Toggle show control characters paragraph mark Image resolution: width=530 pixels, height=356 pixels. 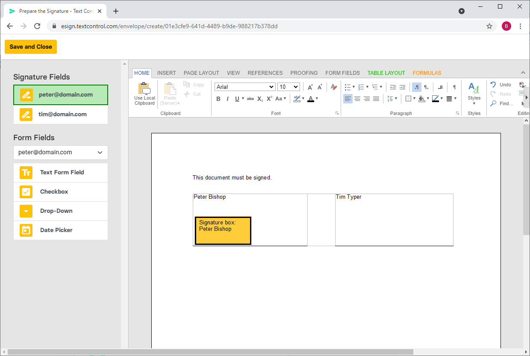[454, 87]
